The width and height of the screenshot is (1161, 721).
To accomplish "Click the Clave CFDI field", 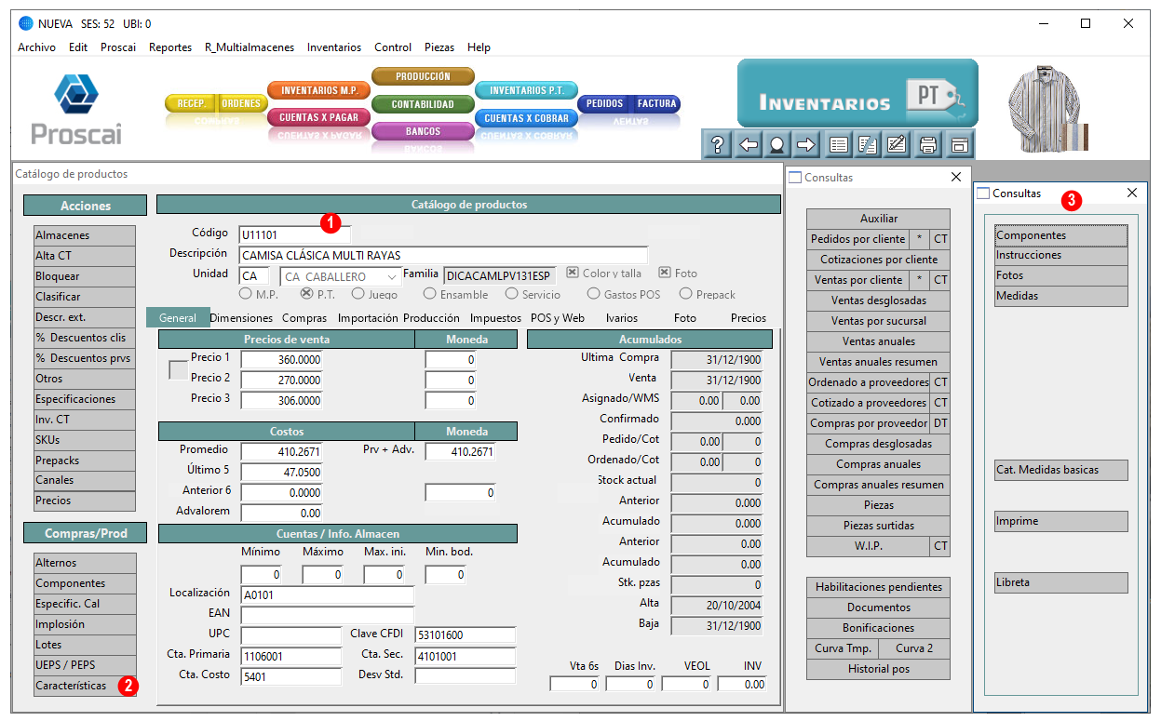I will (x=465, y=635).
